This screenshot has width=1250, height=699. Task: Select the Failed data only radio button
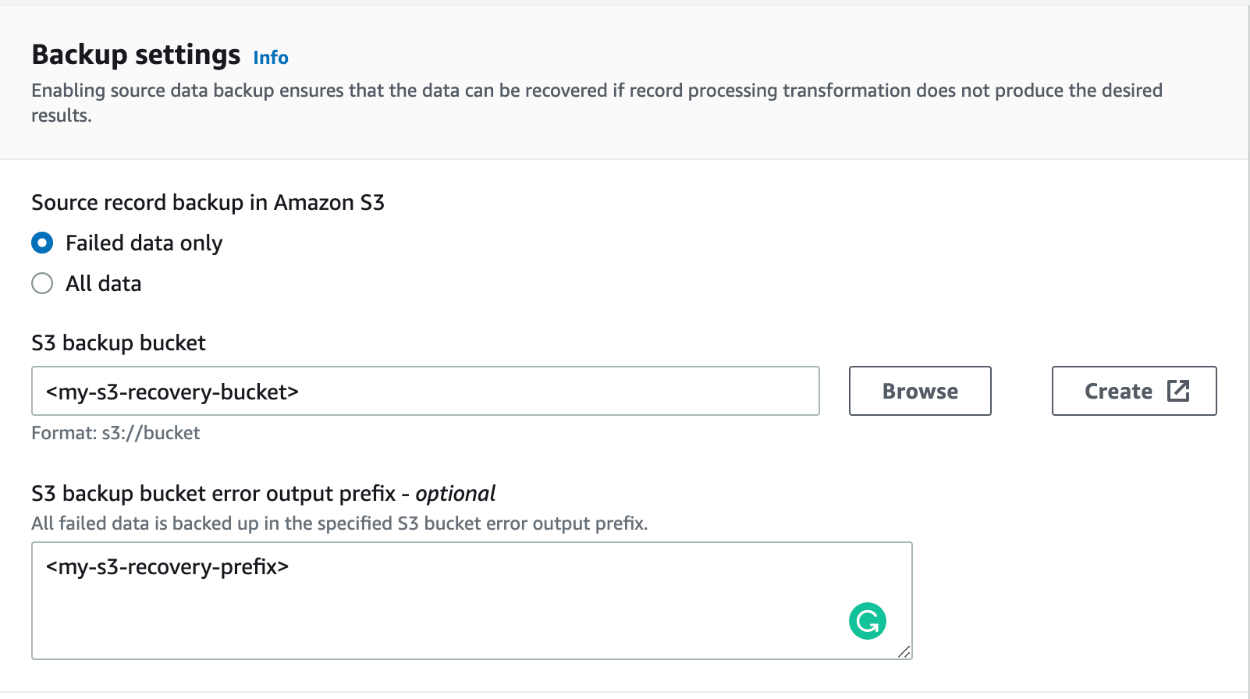coord(42,243)
